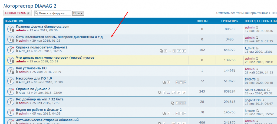Go to page 25 of Справка по Диамаг 2
277x124 pixels.
point(184,93)
